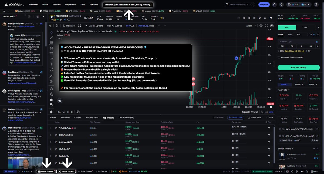Open the Display Options dropdown
324x174 pixels.
(x=94, y=26)
